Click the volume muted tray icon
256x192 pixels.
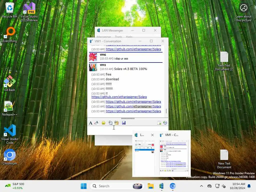224,186
